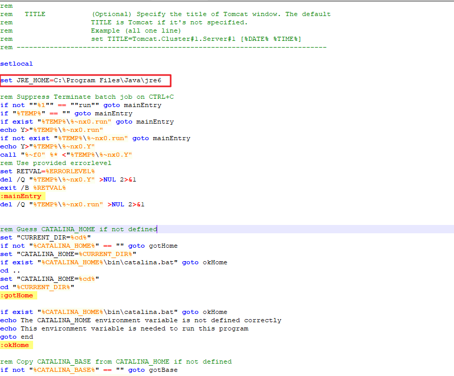The image size is (454, 376).
Task: Click the 'cd "%CURRENT_DIR%"' line
Action: point(37,287)
